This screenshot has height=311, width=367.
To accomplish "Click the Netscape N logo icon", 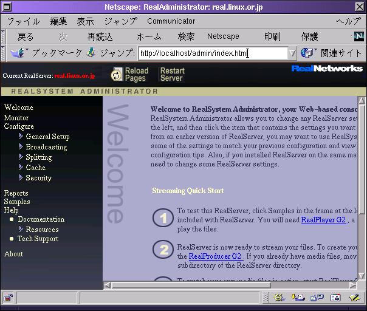I will [359, 36].
